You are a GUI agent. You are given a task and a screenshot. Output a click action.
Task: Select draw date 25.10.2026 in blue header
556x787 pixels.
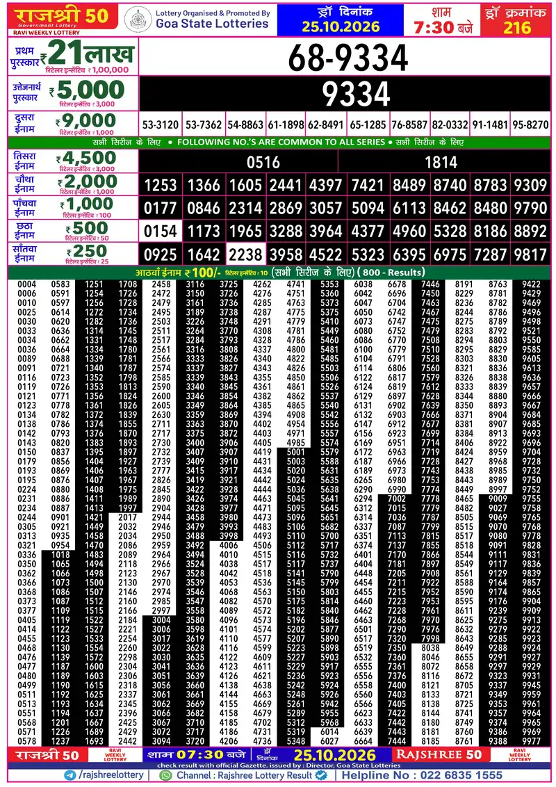coord(341,26)
